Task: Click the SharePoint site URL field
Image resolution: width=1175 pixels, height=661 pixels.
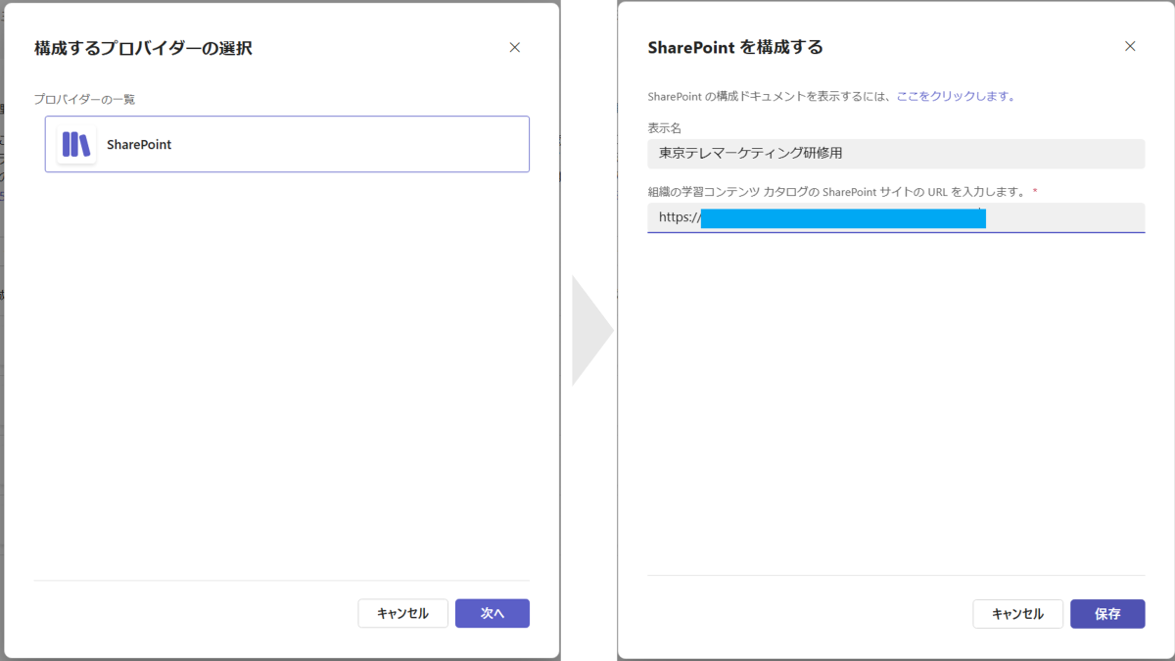Action: (x=896, y=217)
